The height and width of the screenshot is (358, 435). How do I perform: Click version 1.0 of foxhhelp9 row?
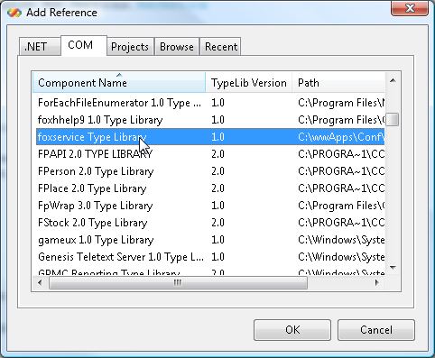(x=217, y=120)
